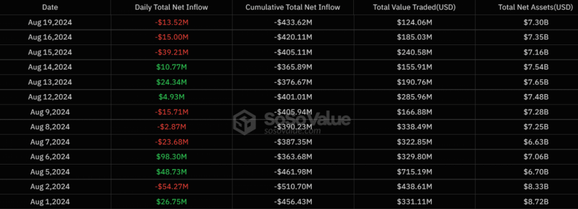This screenshot has height=209, width=578.
Task: Select the -$39.21M daily outflow value
Action: pyautogui.click(x=172, y=52)
